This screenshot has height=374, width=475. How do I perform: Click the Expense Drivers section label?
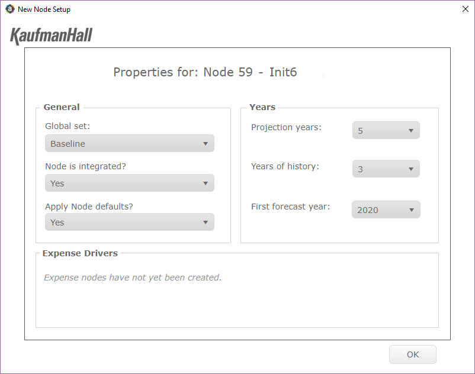[80, 253]
